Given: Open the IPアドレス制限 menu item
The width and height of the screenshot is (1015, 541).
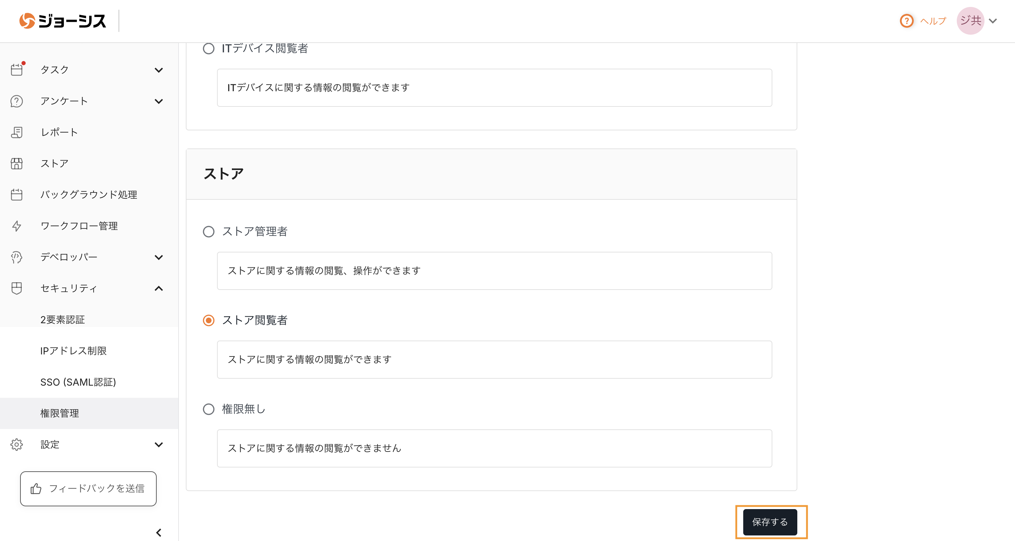Looking at the screenshot, I should 73,351.
